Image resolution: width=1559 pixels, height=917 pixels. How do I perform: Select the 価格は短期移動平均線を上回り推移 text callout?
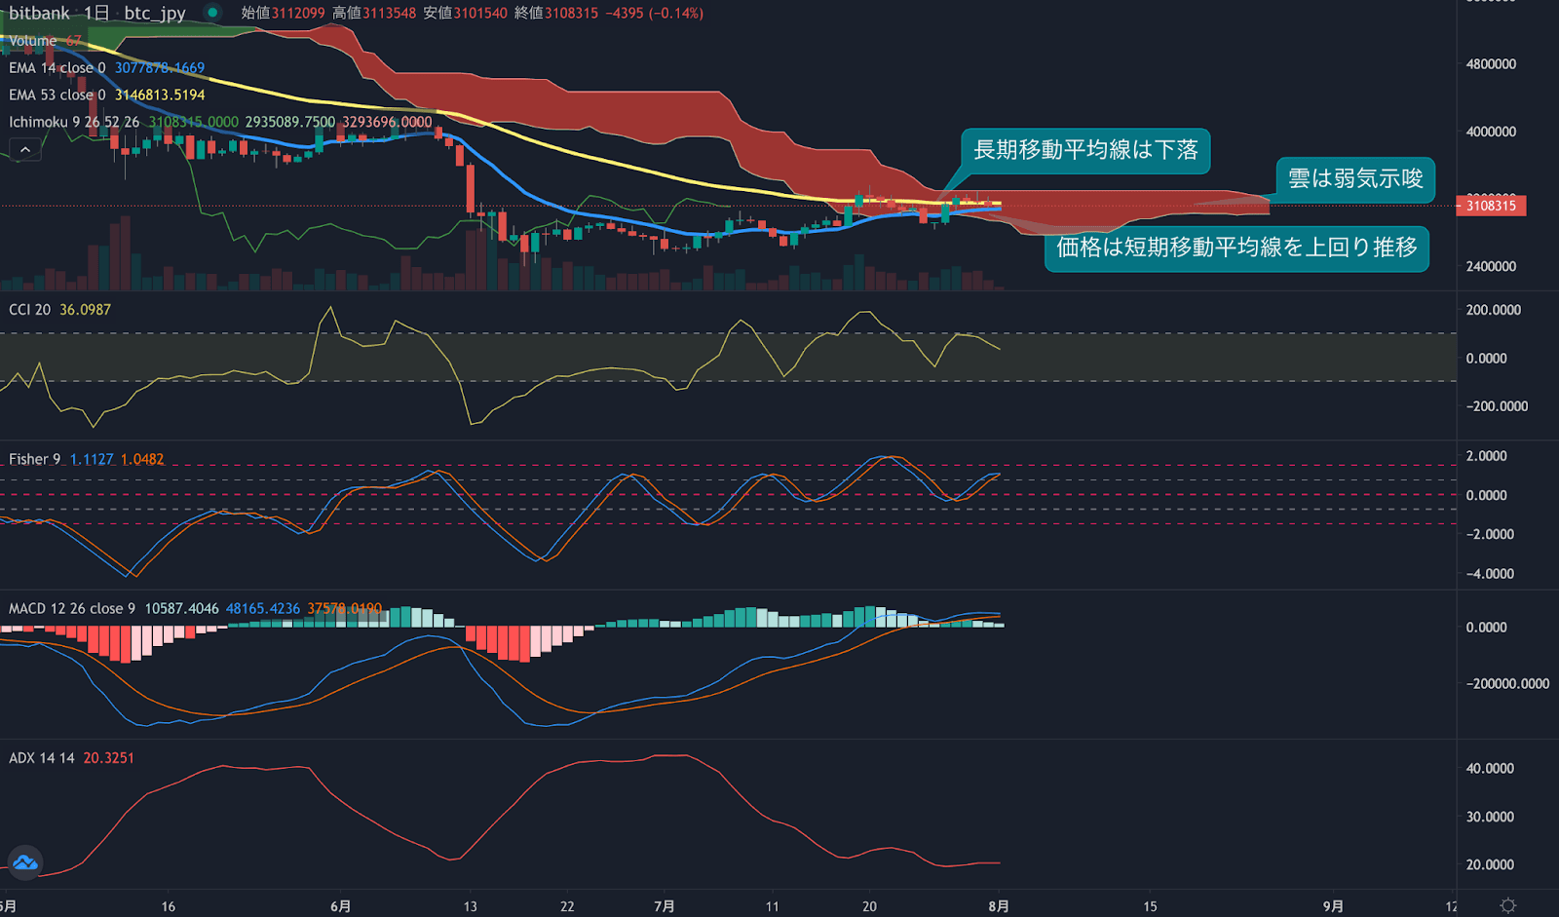point(1236,248)
